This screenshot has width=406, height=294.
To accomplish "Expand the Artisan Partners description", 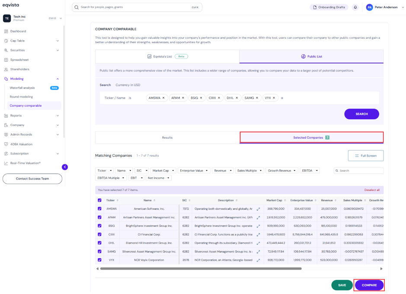I will coord(258,218).
